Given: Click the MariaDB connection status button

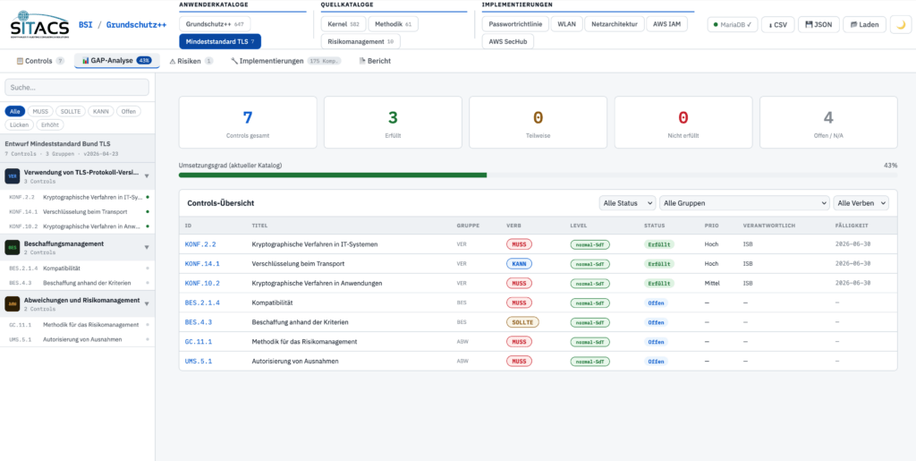Looking at the screenshot, I should pos(732,24).
